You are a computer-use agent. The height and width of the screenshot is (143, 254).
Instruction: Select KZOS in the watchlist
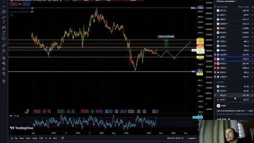click(x=234, y=72)
